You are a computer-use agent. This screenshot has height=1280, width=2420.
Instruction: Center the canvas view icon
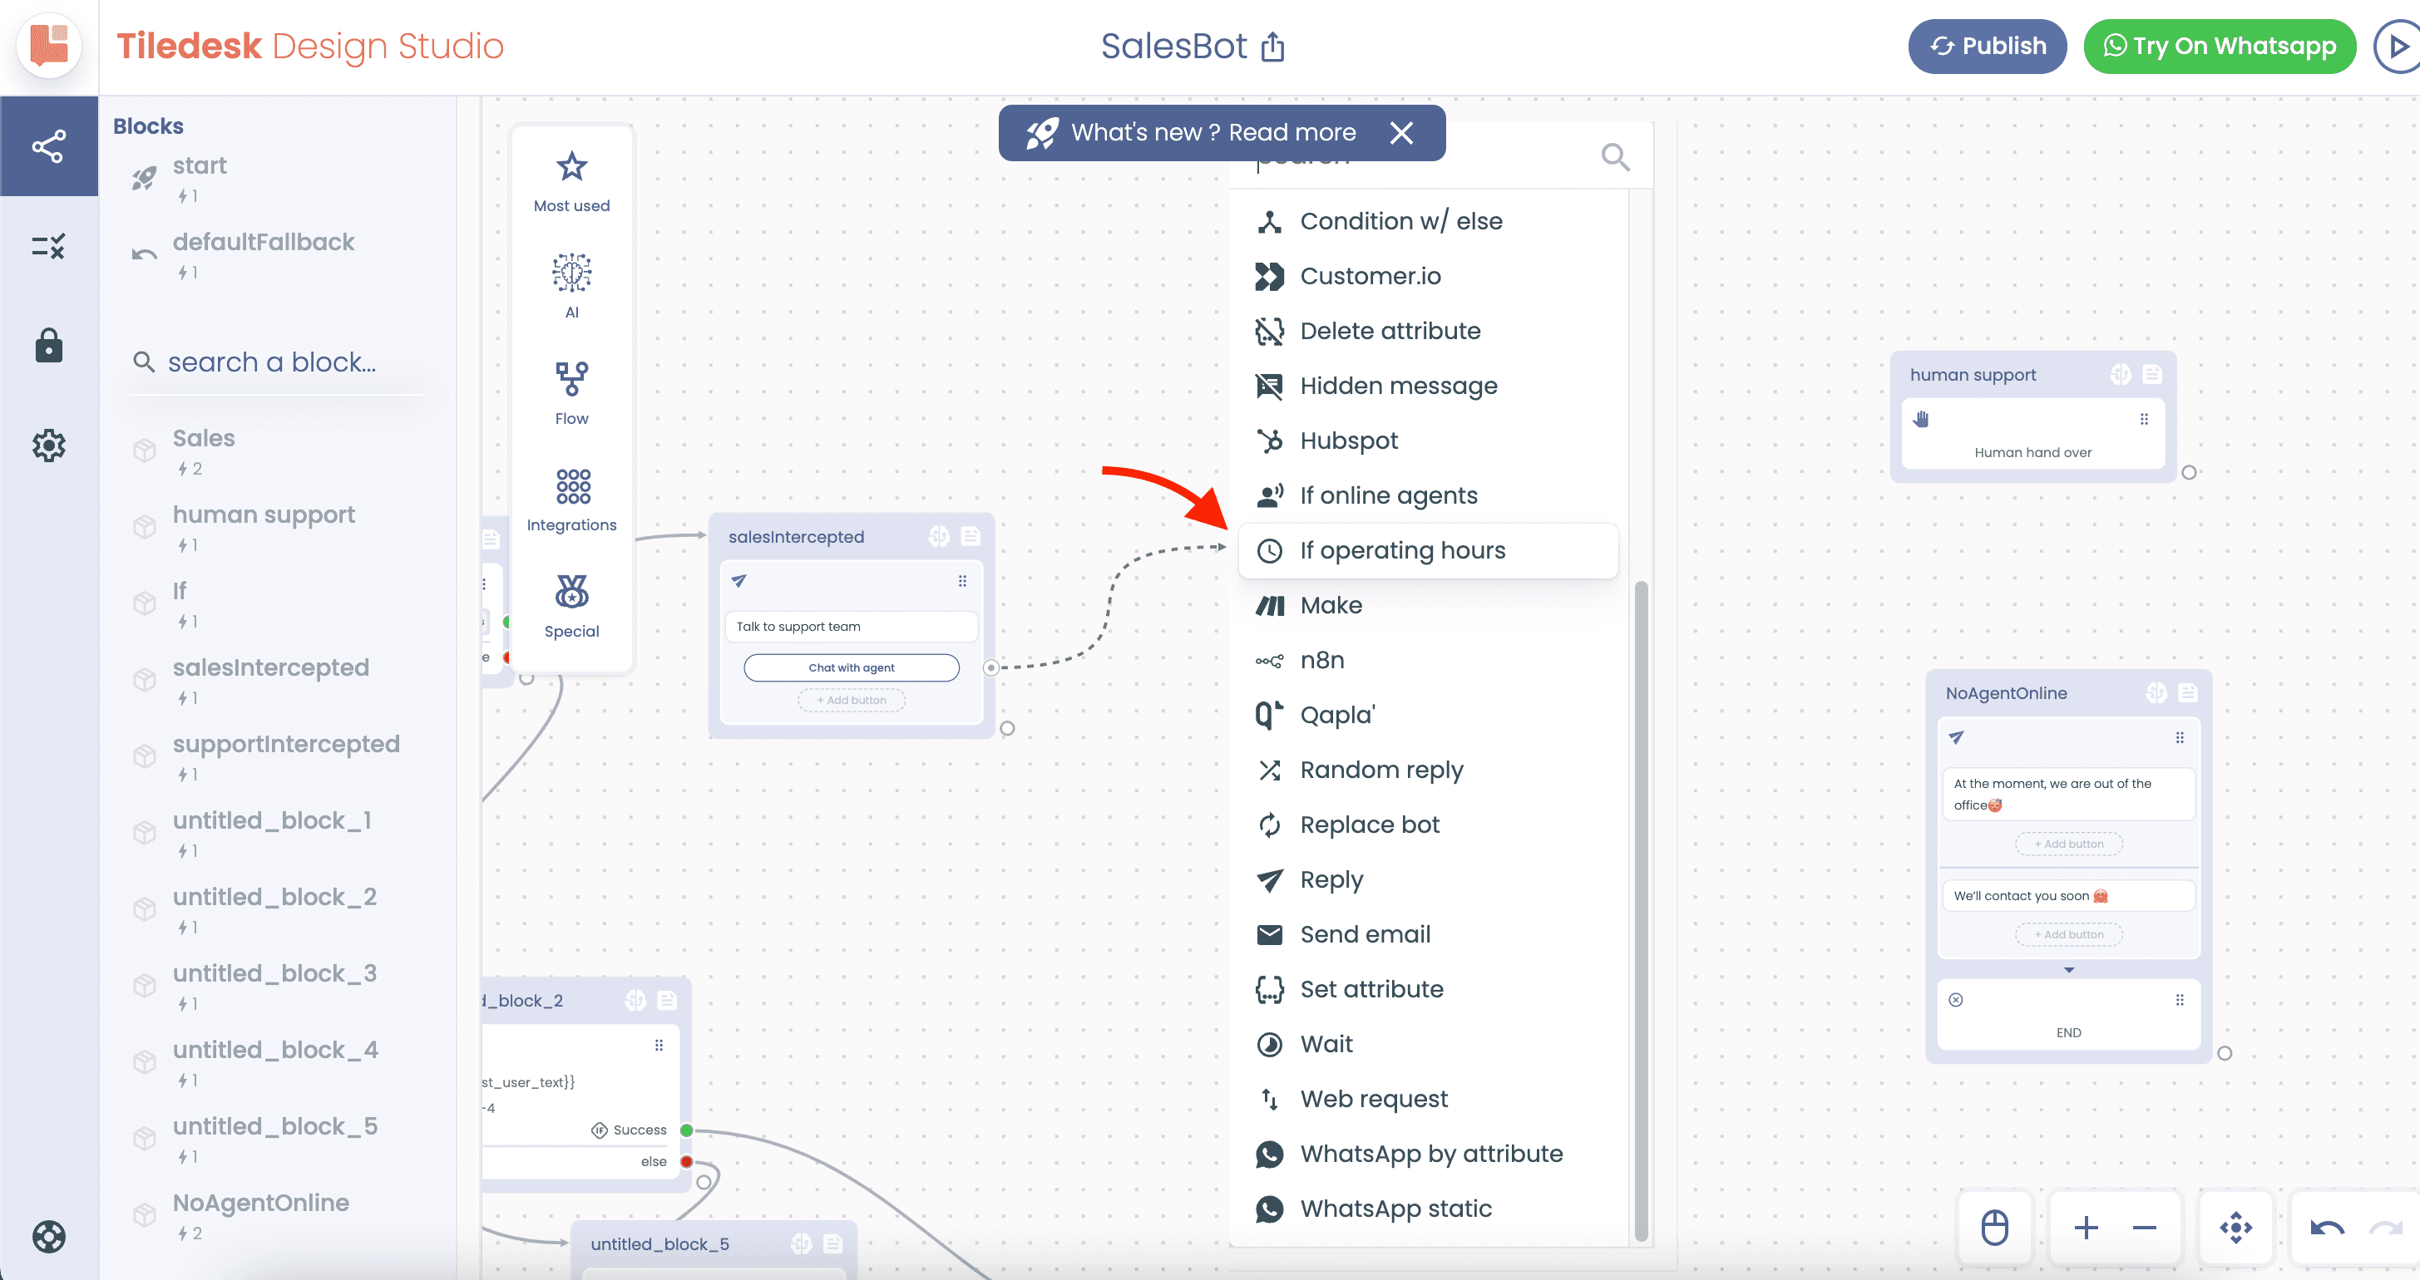point(2236,1228)
